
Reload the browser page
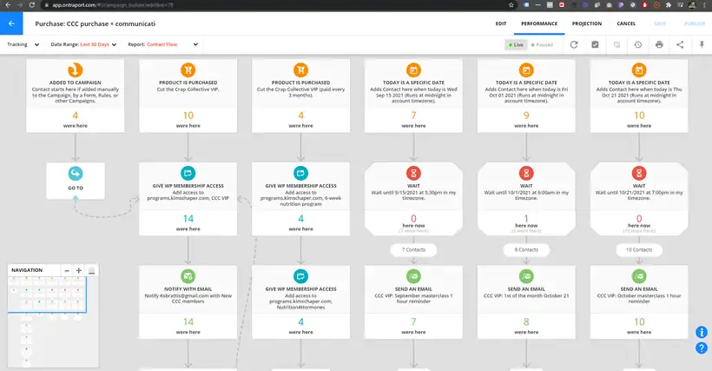(x=32, y=5)
